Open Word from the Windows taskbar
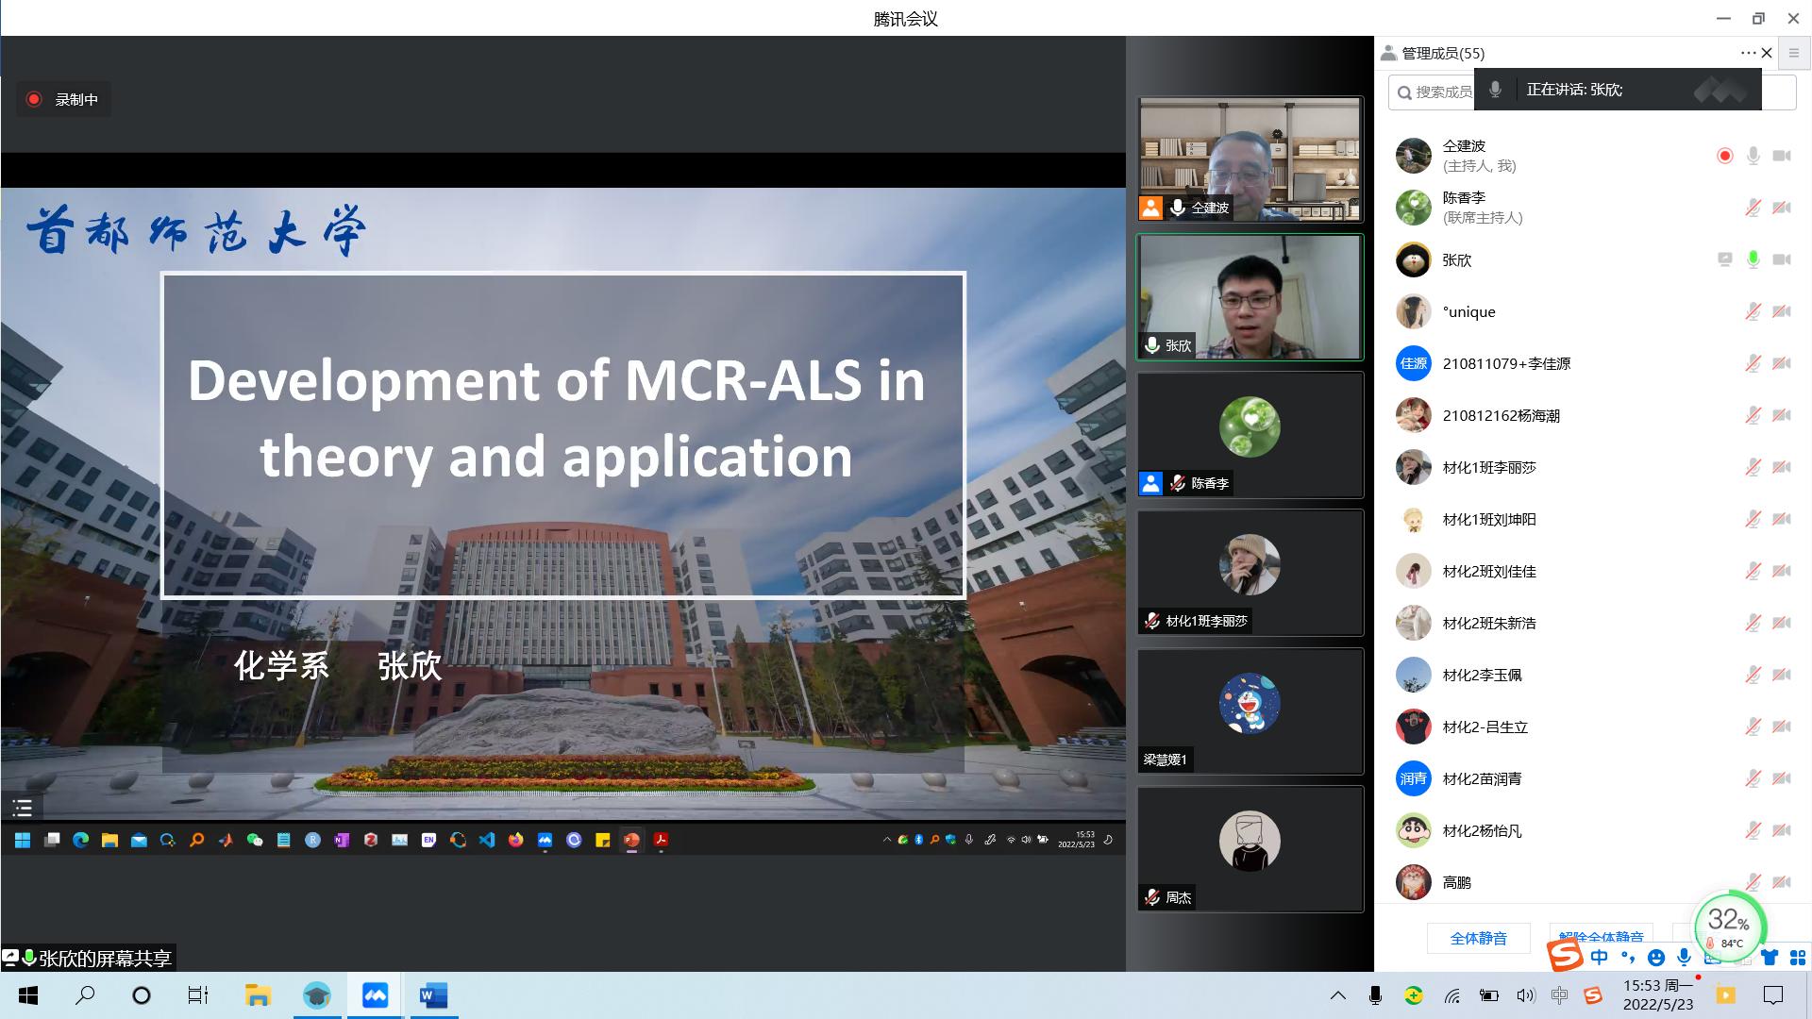 coord(432,995)
